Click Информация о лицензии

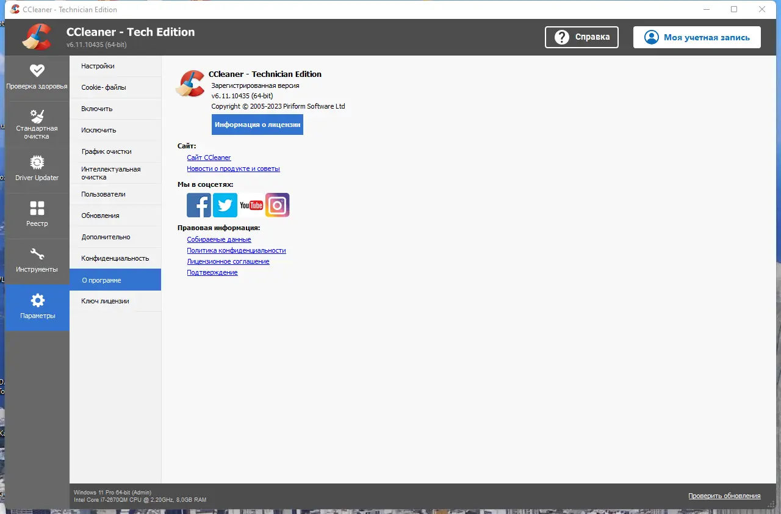[x=257, y=125]
